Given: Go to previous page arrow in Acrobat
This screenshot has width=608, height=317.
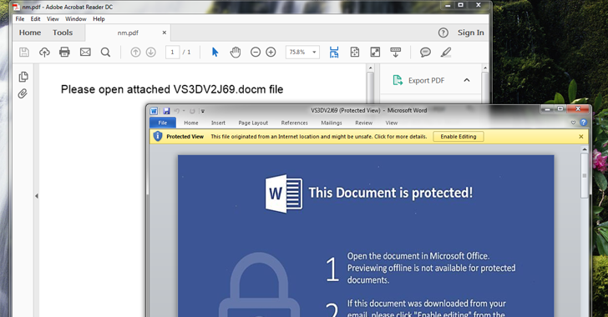Looking at the screenshot, I should pos(135,52).
